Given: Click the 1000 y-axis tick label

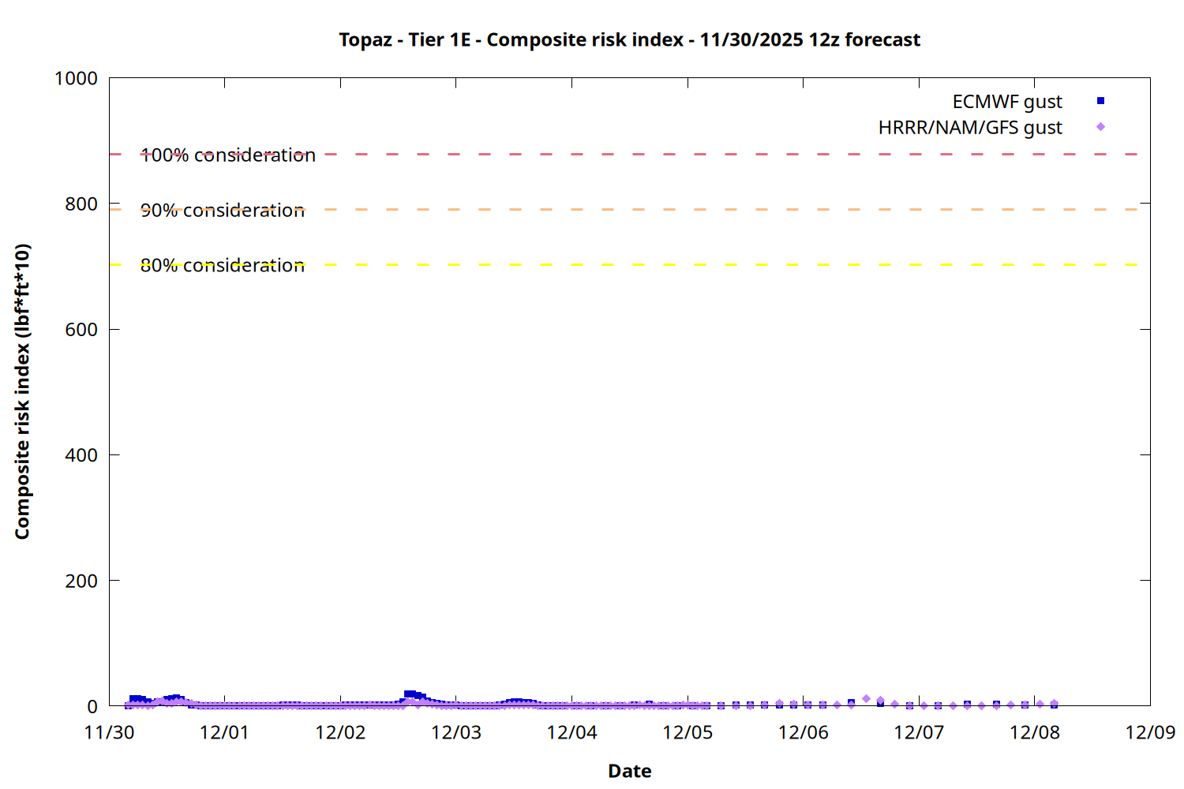Looking at the screenshot, I should (76, 79).
